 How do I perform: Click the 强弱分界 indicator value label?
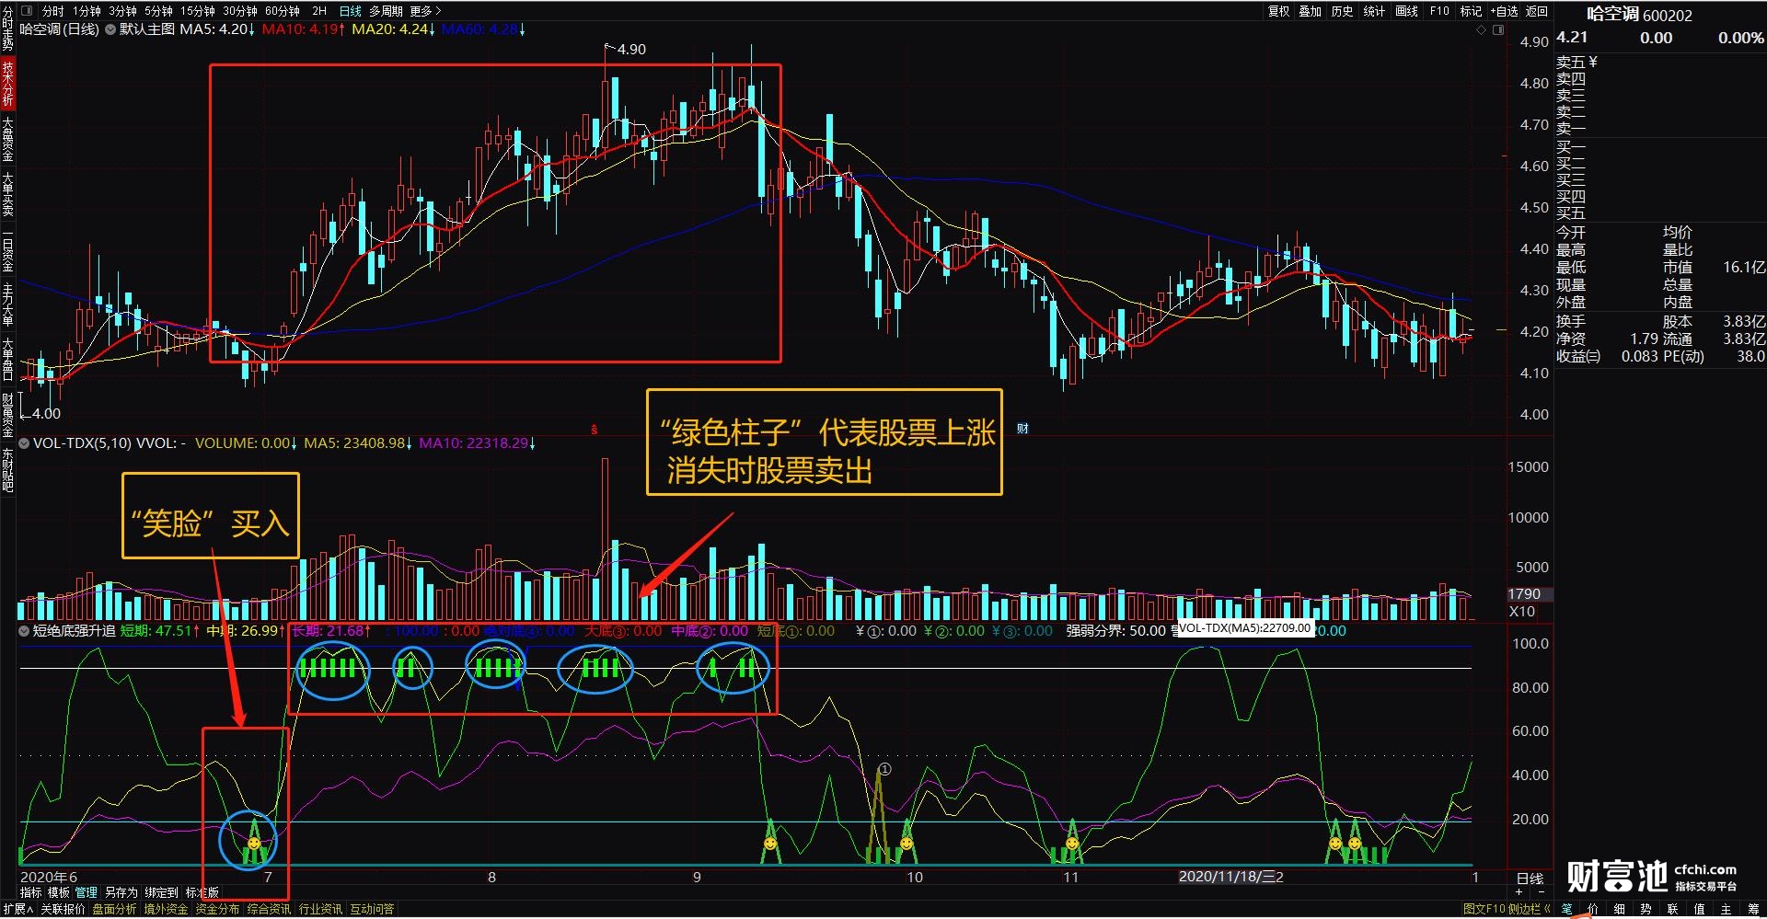1115,631
